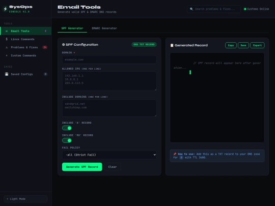This screenshot has height=206, width=275.
Task: Click the SysOps lightning bolt logo
Action: coord(5,9)
